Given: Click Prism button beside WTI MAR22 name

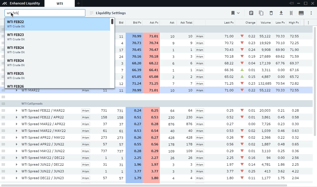Looking at the screenshot, I should pyautogui.click(x=86, y=90).
